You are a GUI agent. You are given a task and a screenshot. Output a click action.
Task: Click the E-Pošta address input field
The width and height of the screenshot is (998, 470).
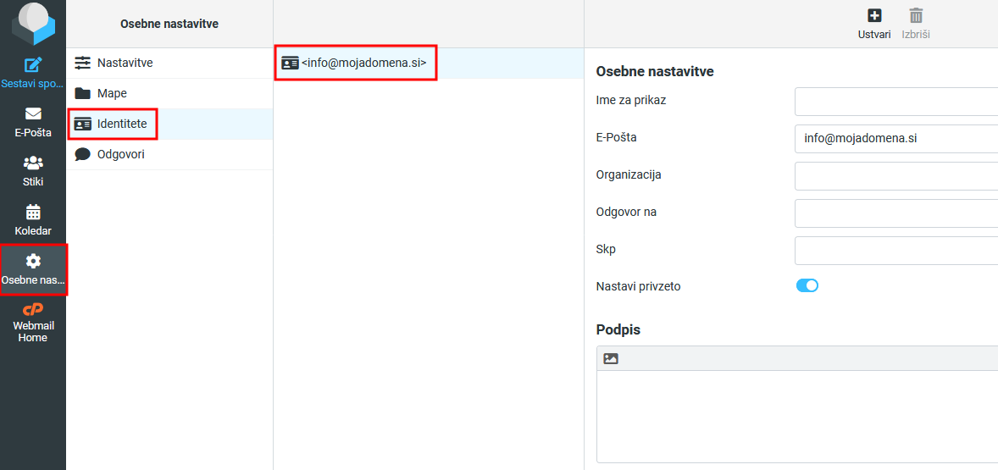pyautogui.click(x=895, y=138)
